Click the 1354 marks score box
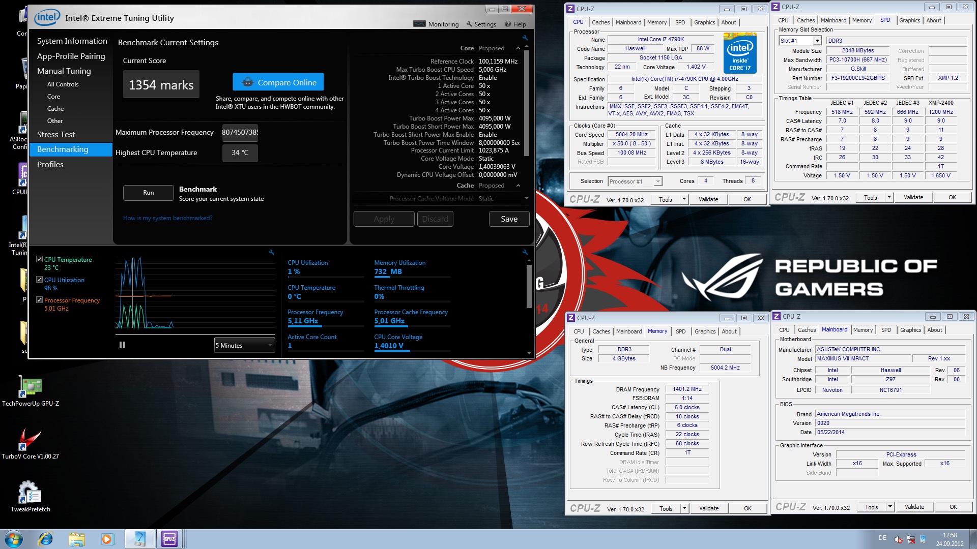Image resolution: width=977 pixels, height=549 pixels. point(161,84)
